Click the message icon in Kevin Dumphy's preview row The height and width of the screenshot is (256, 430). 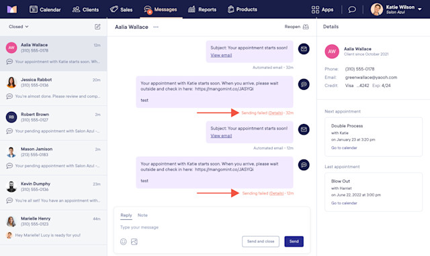tap(9, 200)
